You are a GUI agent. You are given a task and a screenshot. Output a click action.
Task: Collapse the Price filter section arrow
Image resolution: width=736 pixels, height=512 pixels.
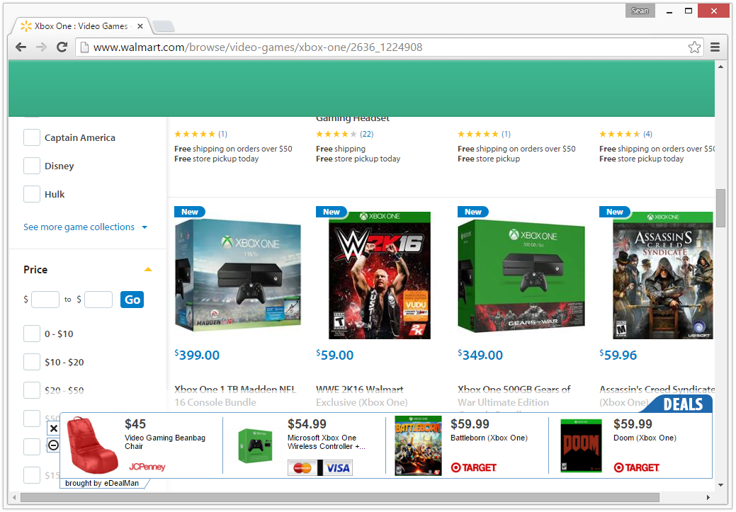click(x=148, y=270)
